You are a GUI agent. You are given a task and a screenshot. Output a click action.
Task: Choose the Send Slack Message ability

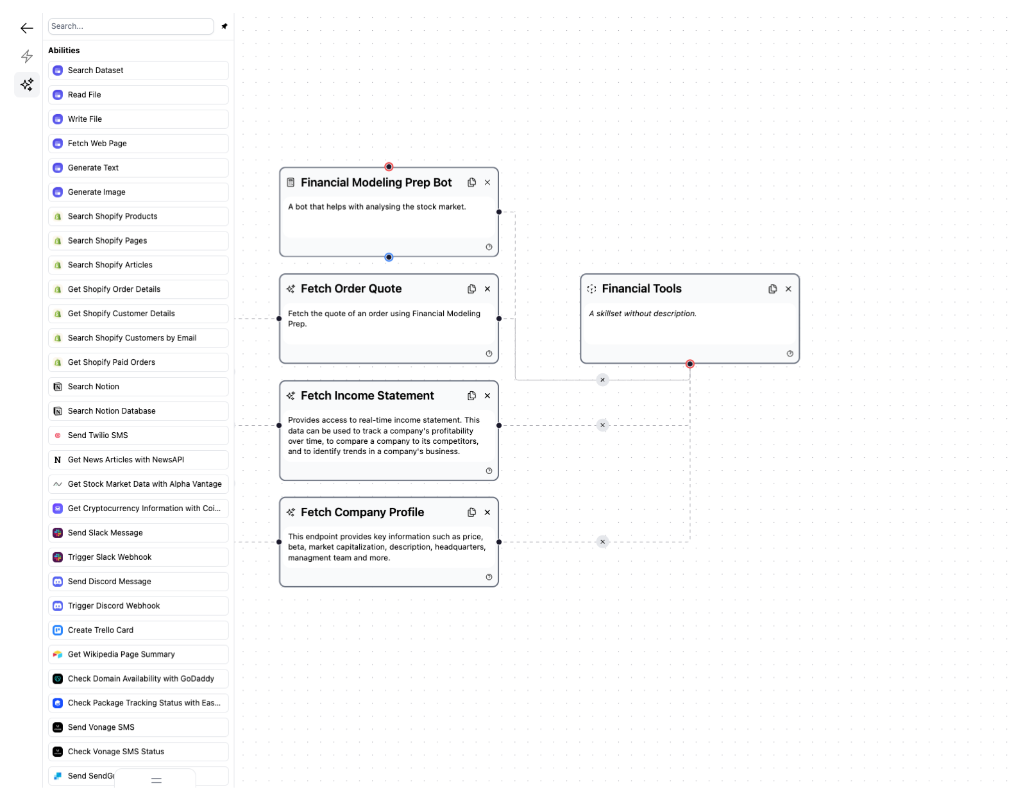(x=139, y=533)
